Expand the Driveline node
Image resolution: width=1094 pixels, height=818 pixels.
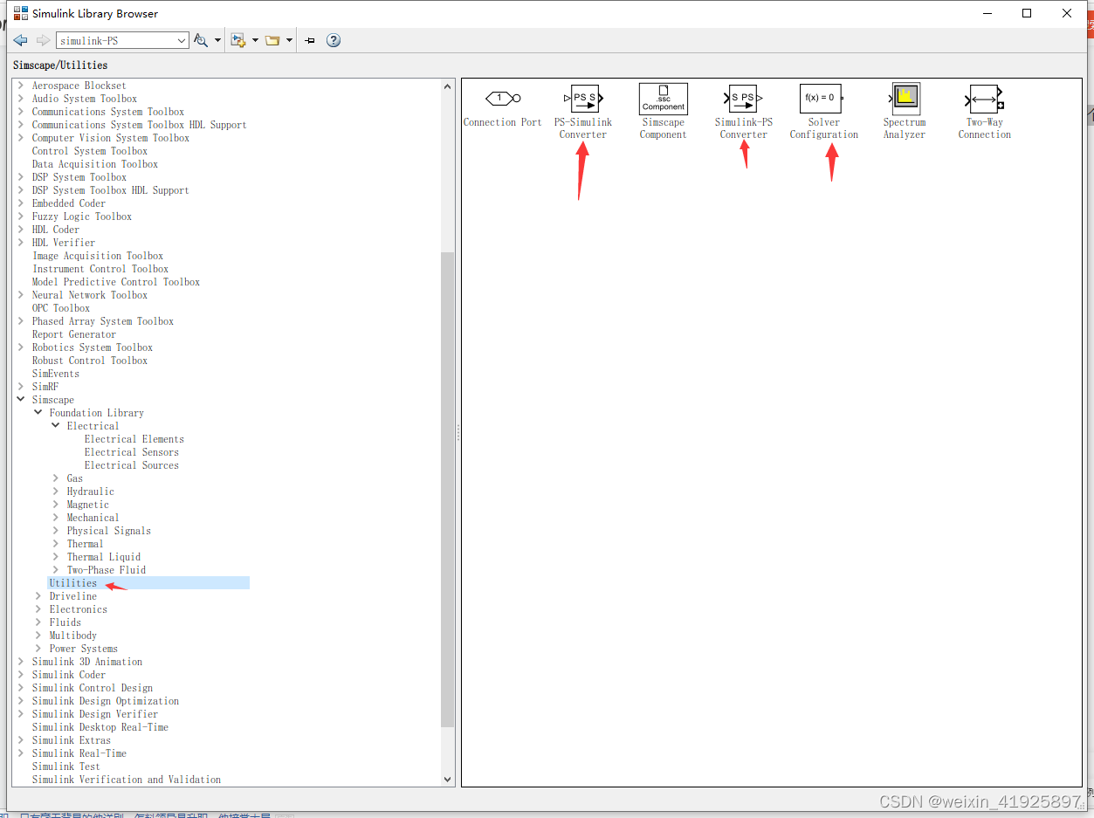[38, 596]
